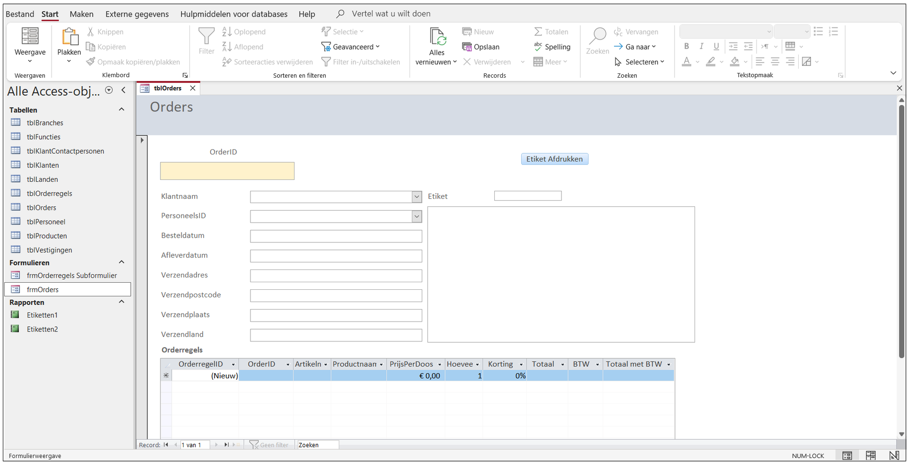Switch to the Maken ribbon tab
Viewport: 909px width, 465px height.
click(x=81, y=14)
